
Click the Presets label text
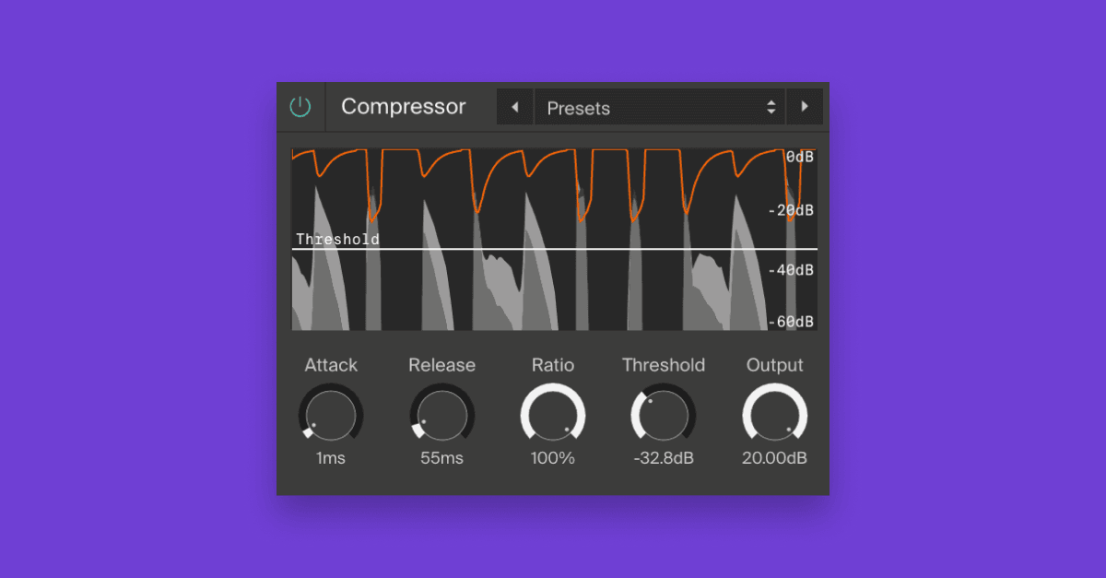point(578,108)
